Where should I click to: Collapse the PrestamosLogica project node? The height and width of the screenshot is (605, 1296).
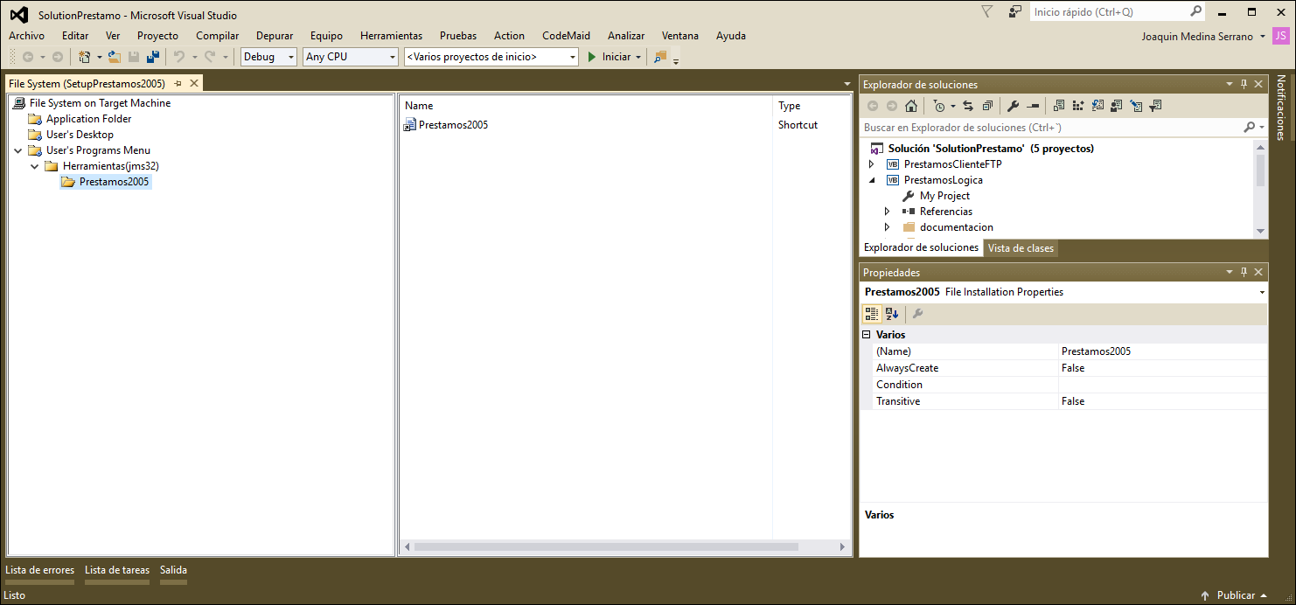[x=871, y=180]
